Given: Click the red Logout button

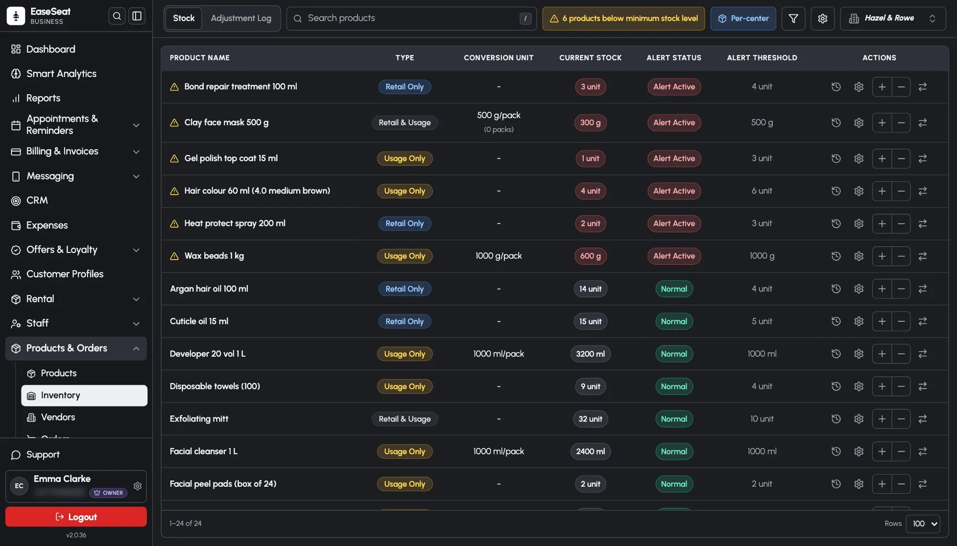Looking at the screenshot, I should point(76,517).
